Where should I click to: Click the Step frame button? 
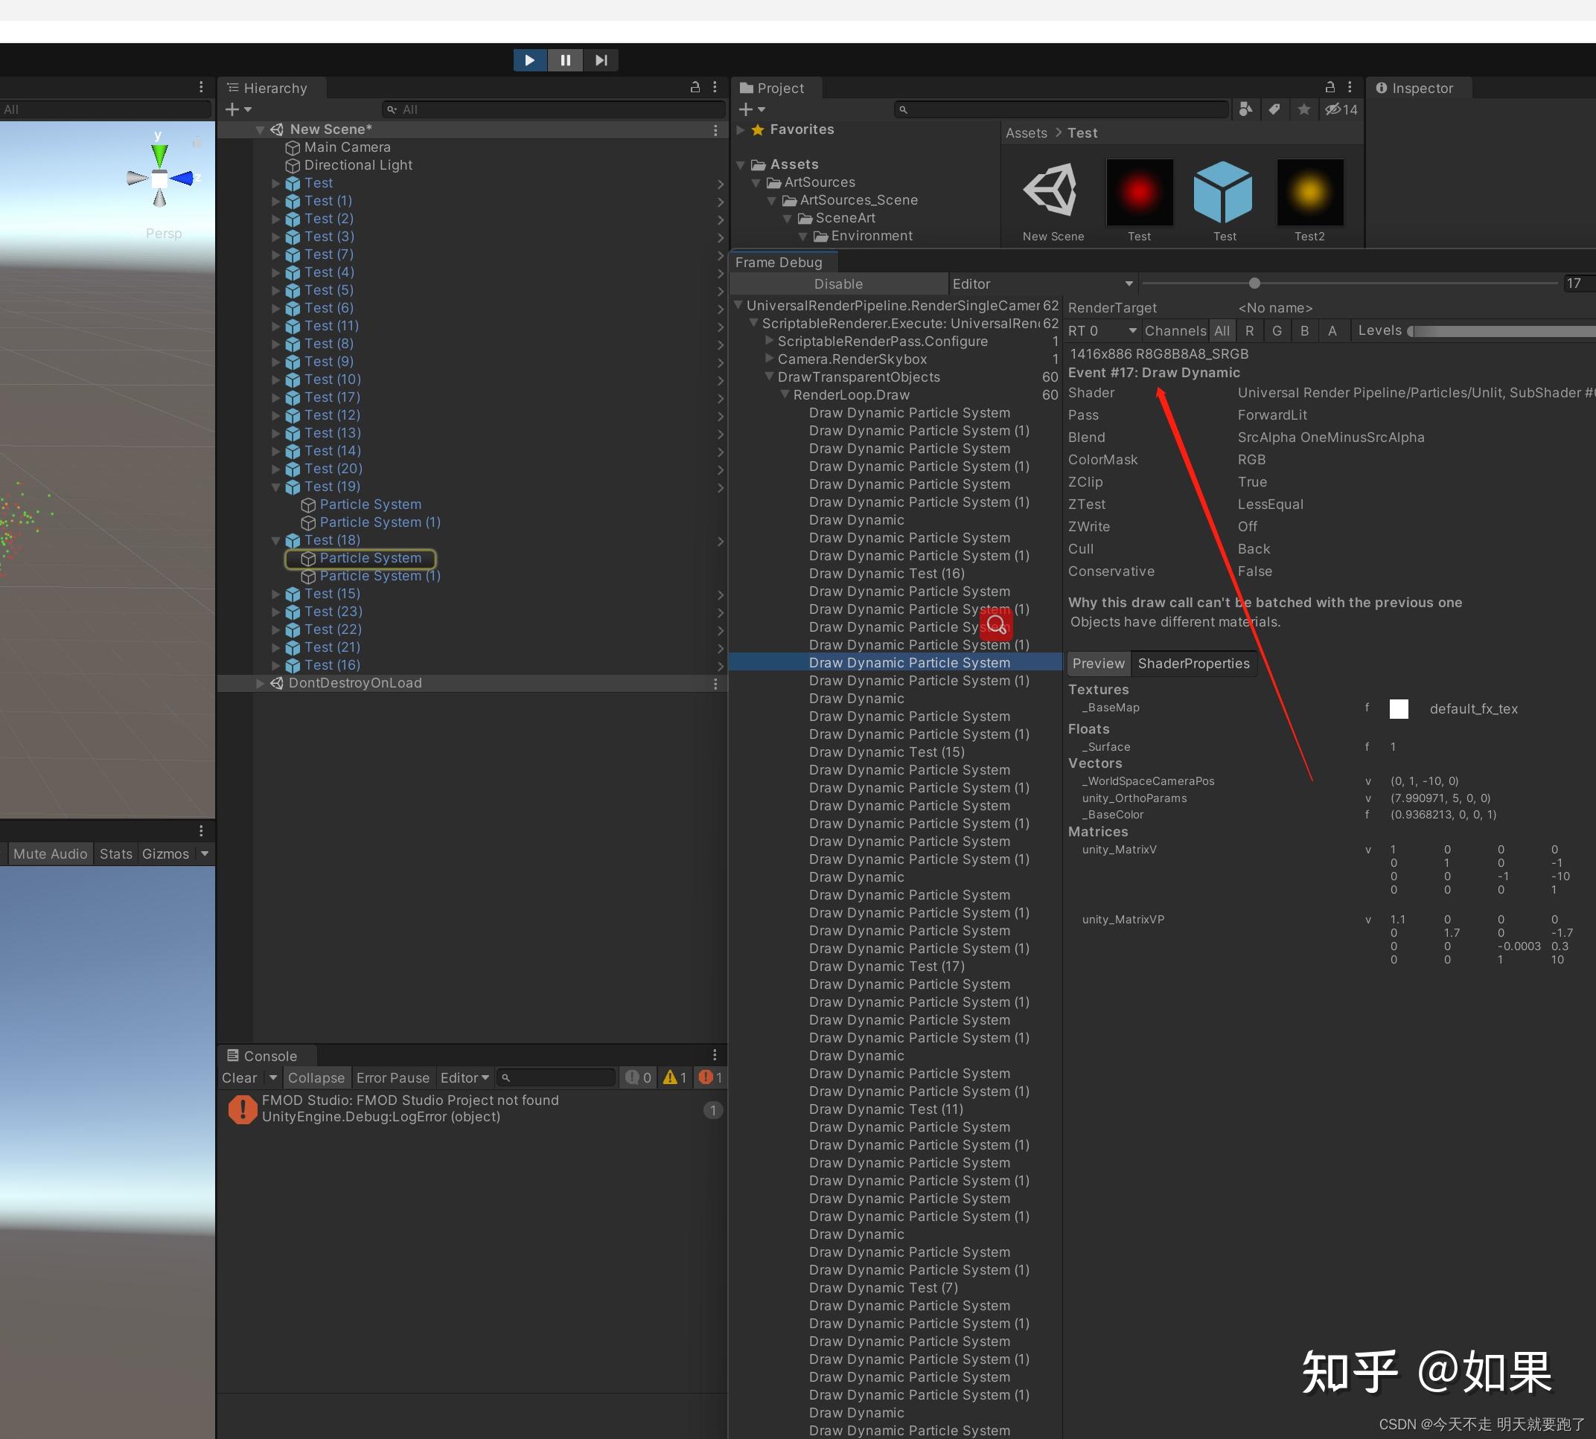[x=601, y=60]
